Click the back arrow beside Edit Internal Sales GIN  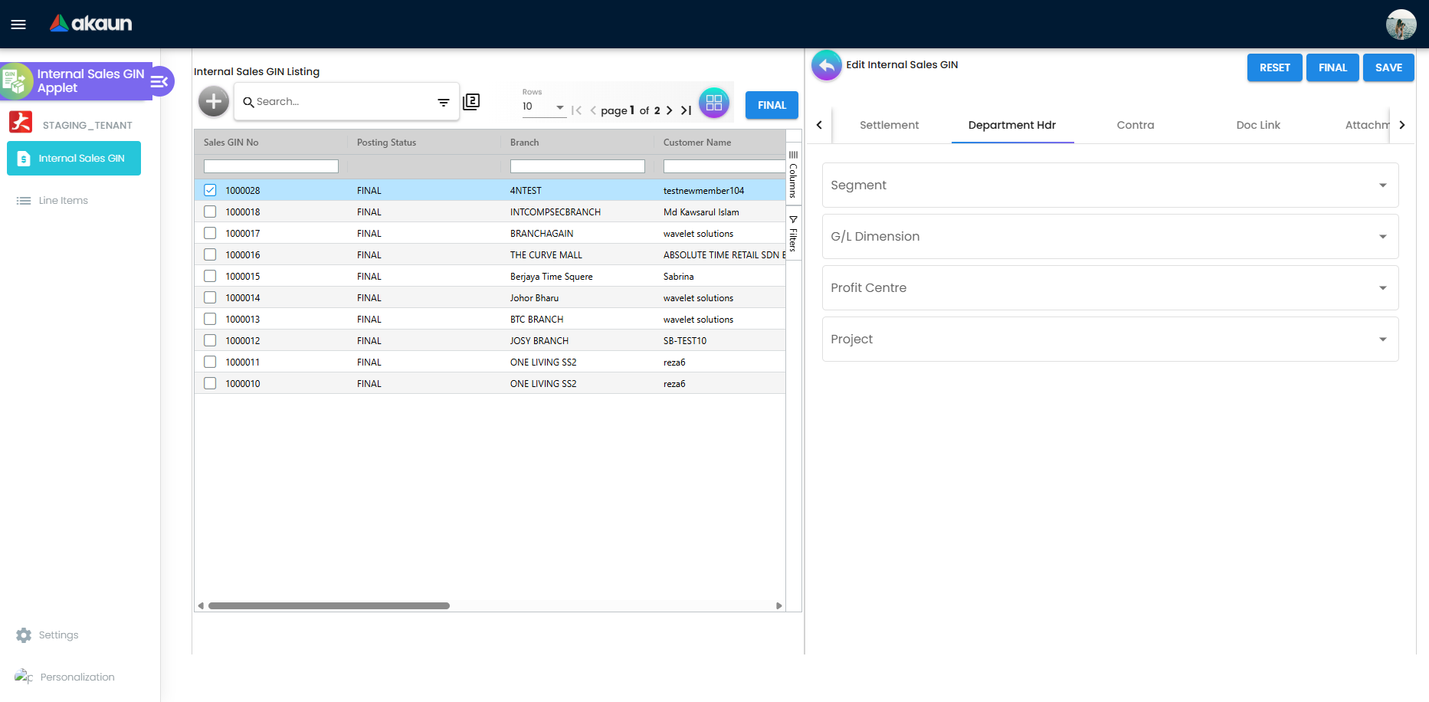coord(827,65)
